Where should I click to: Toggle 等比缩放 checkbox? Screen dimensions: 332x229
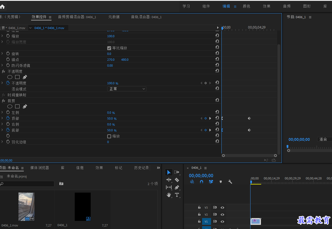[109, 48]
